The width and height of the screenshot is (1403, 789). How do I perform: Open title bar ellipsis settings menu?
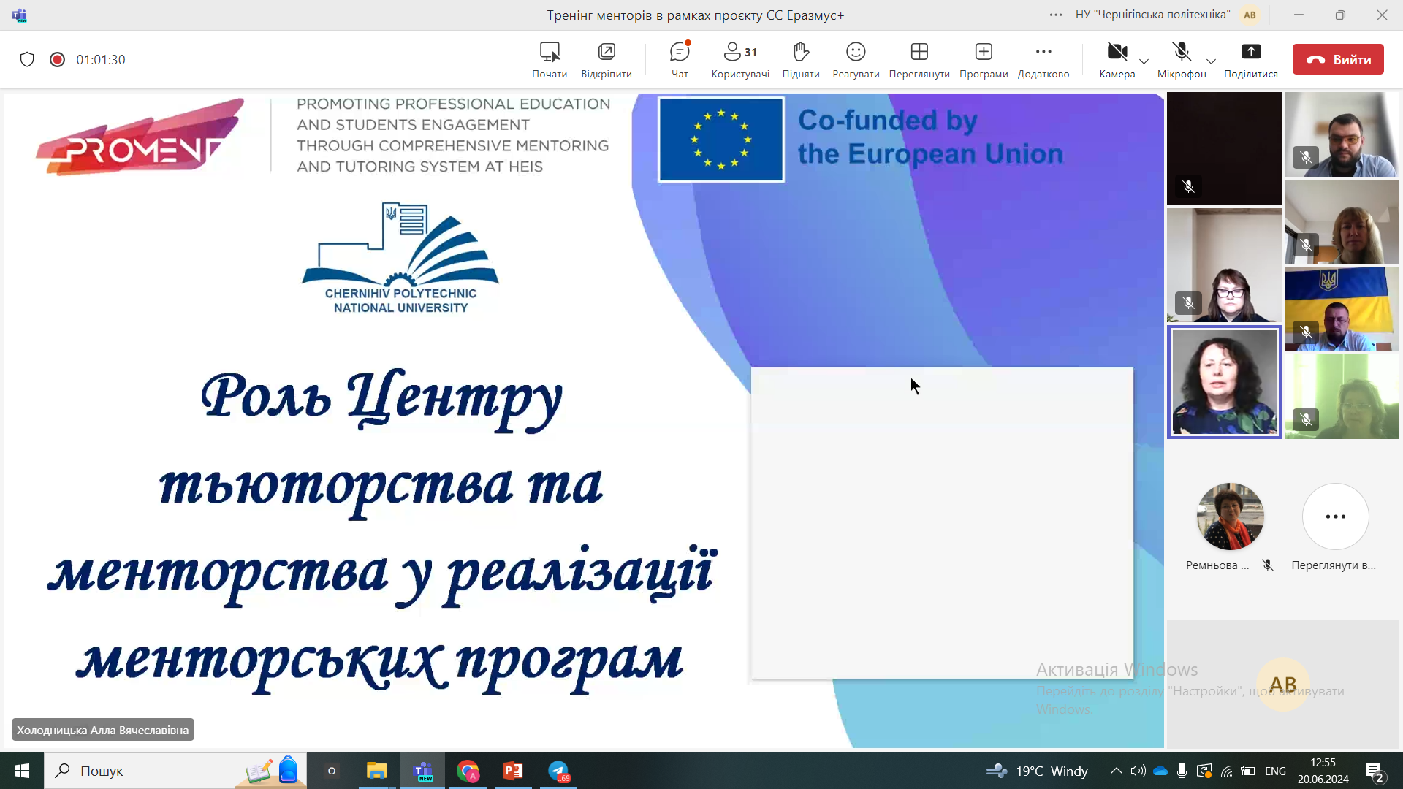[1056, 15]
